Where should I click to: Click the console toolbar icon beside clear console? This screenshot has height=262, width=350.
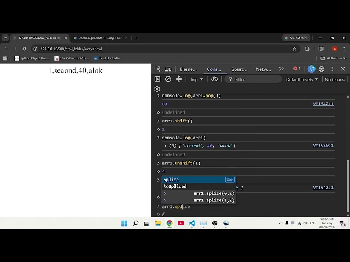pos(179,79)
